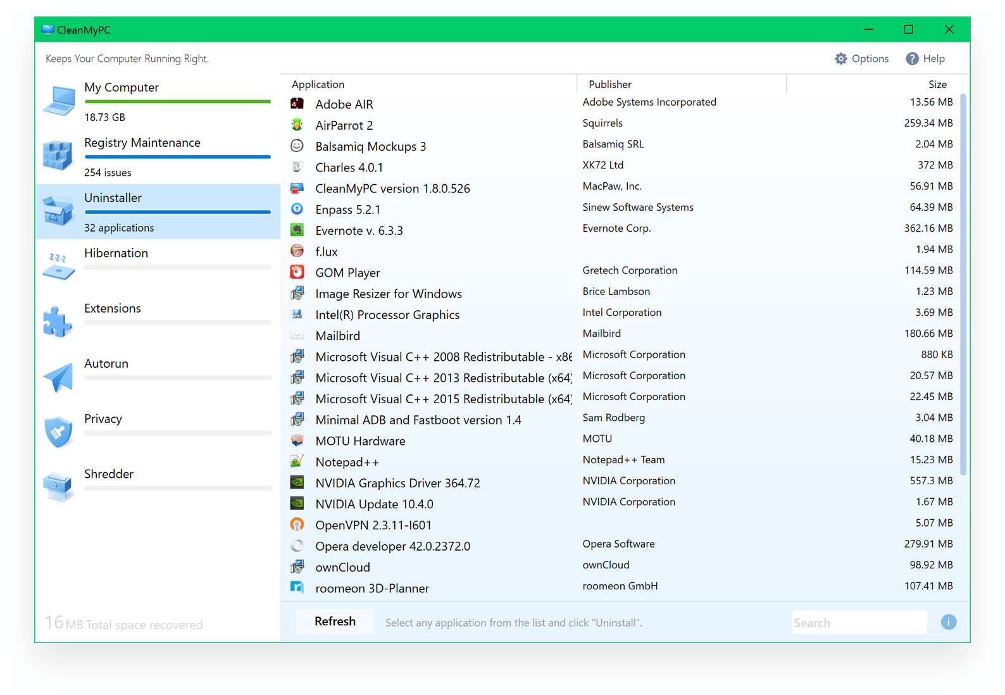Select Microsoft Visual C++ 2008 Redistributable
The width and height of the screenshot is (1005, 695).
pyautogui.click(x=621, y=356)
